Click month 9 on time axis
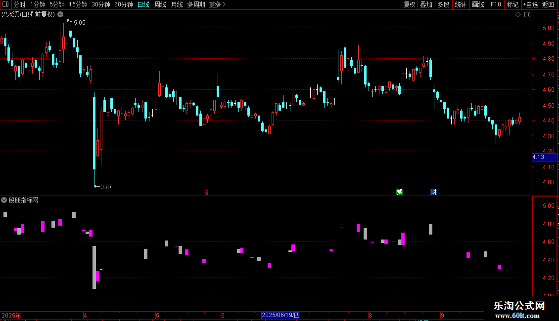This screenshot has width=559, height=321. point(442,315)
